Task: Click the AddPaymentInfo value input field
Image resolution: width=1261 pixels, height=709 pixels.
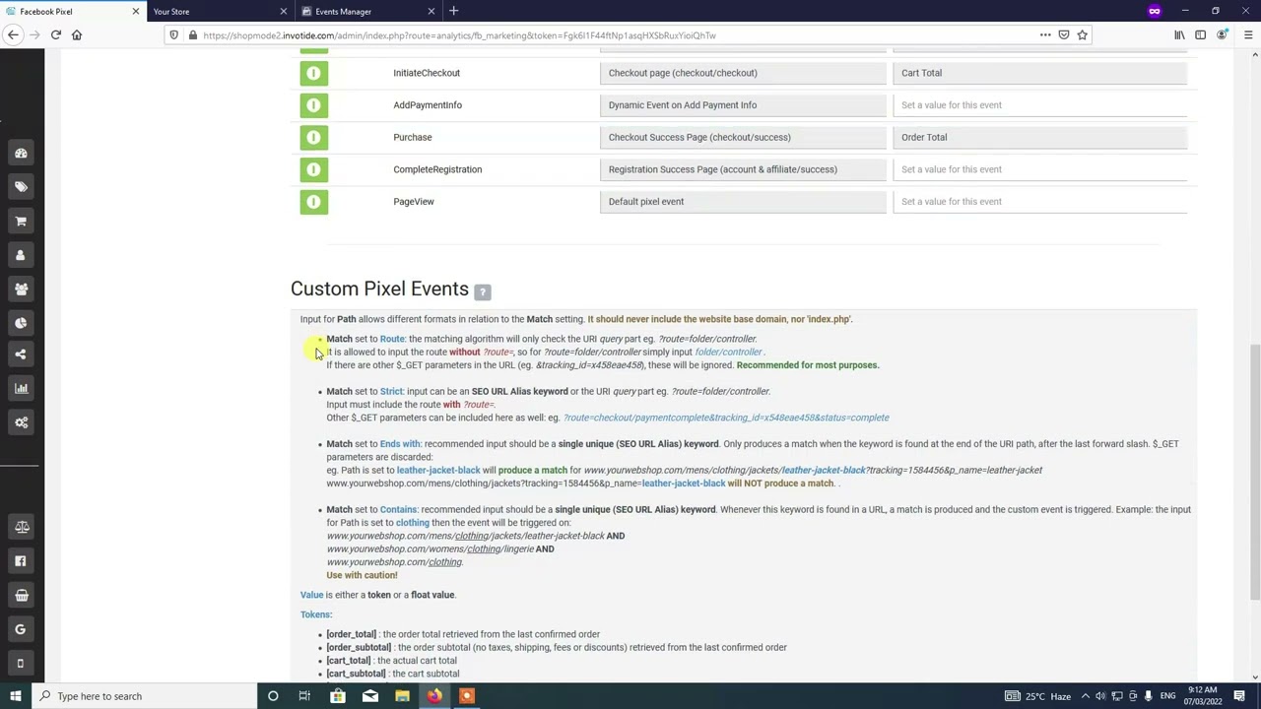Action: click(x=1040, y=105)
